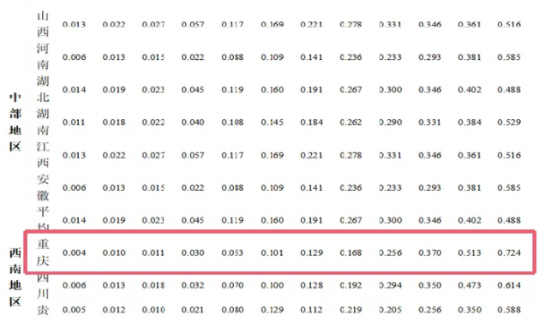This screenshot has width=545, height=333.
Task: Click value 0.384 in 湖南 row
Action: [470, 122]
